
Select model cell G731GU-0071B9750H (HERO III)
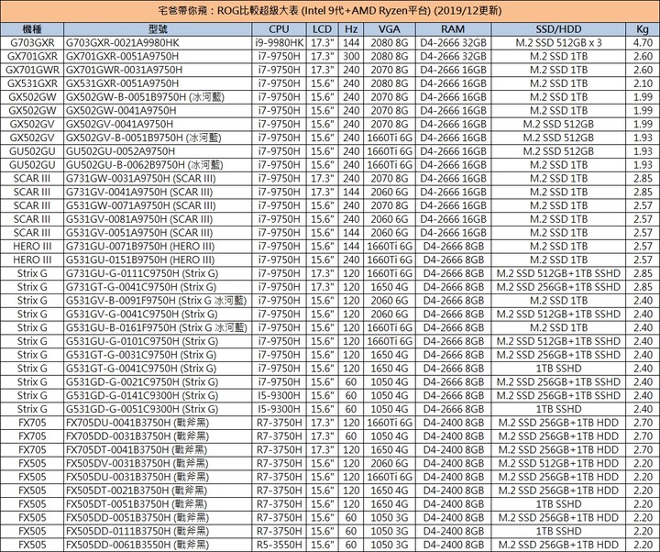(x=158, y=247)
